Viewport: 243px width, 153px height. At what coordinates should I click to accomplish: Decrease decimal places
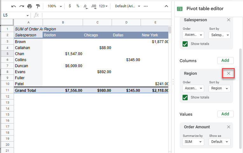tap(85, 6)
